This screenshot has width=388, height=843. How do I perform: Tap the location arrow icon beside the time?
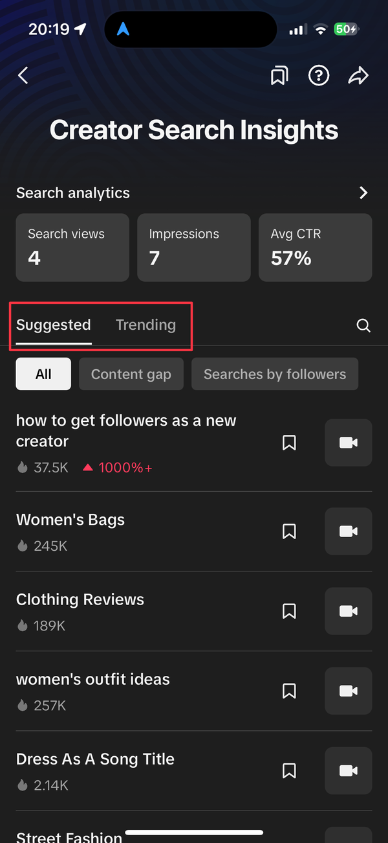point(80,29)
